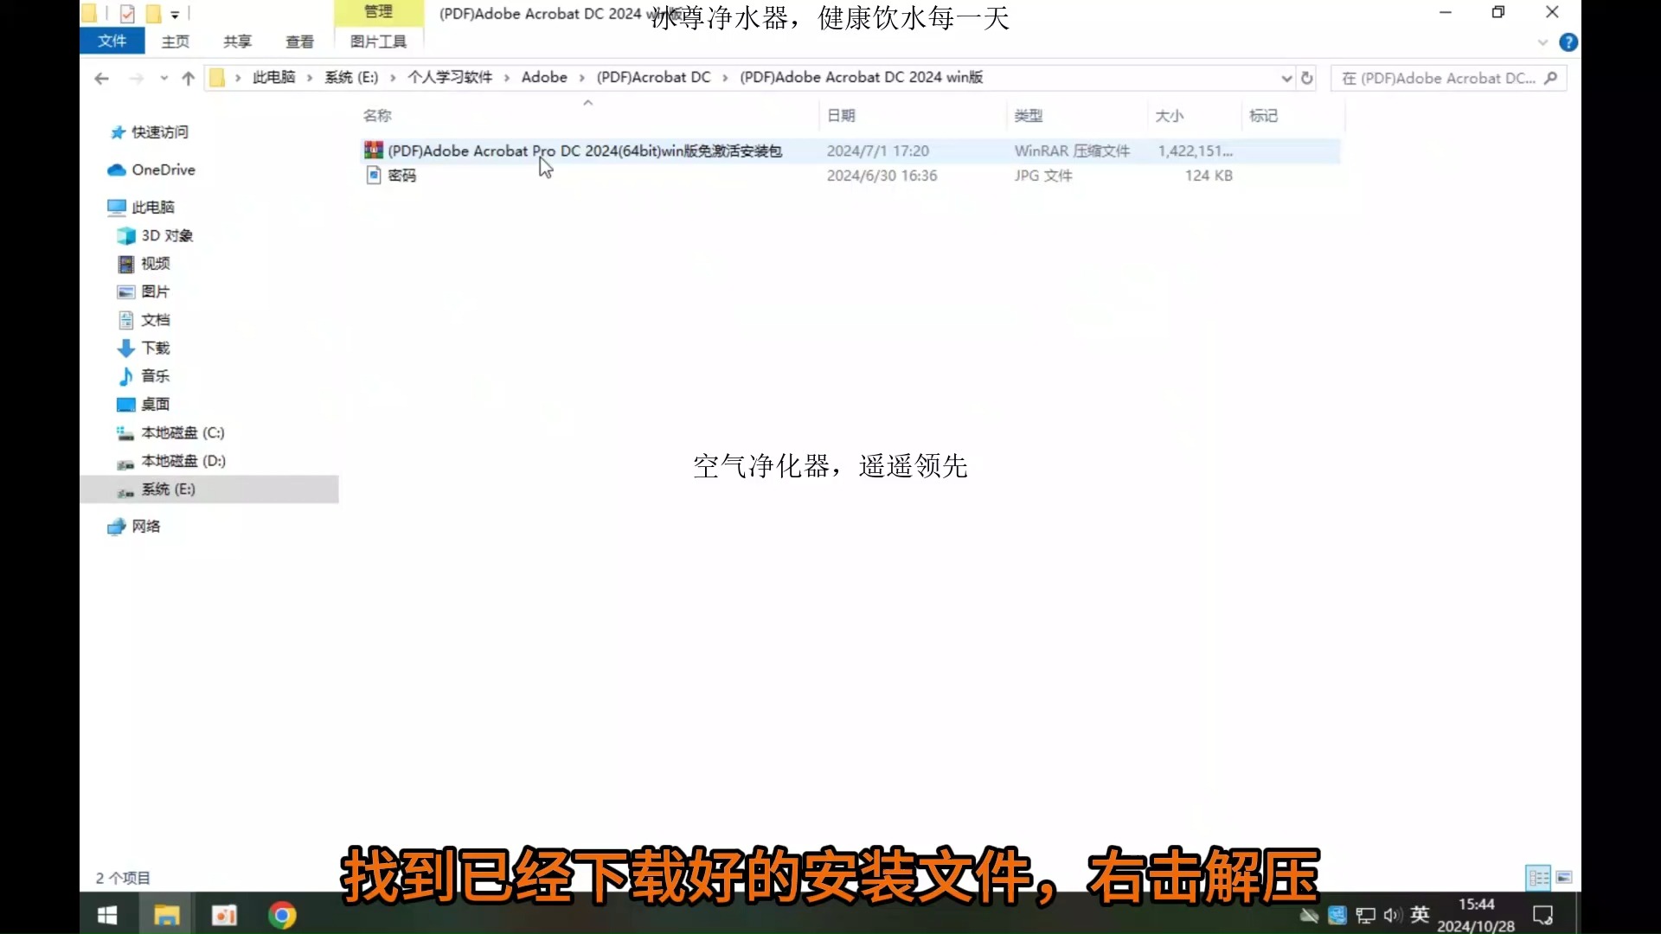The image size is (1661, 934).
Task: Open the 密码 JPG file
Action: point(401,175)
